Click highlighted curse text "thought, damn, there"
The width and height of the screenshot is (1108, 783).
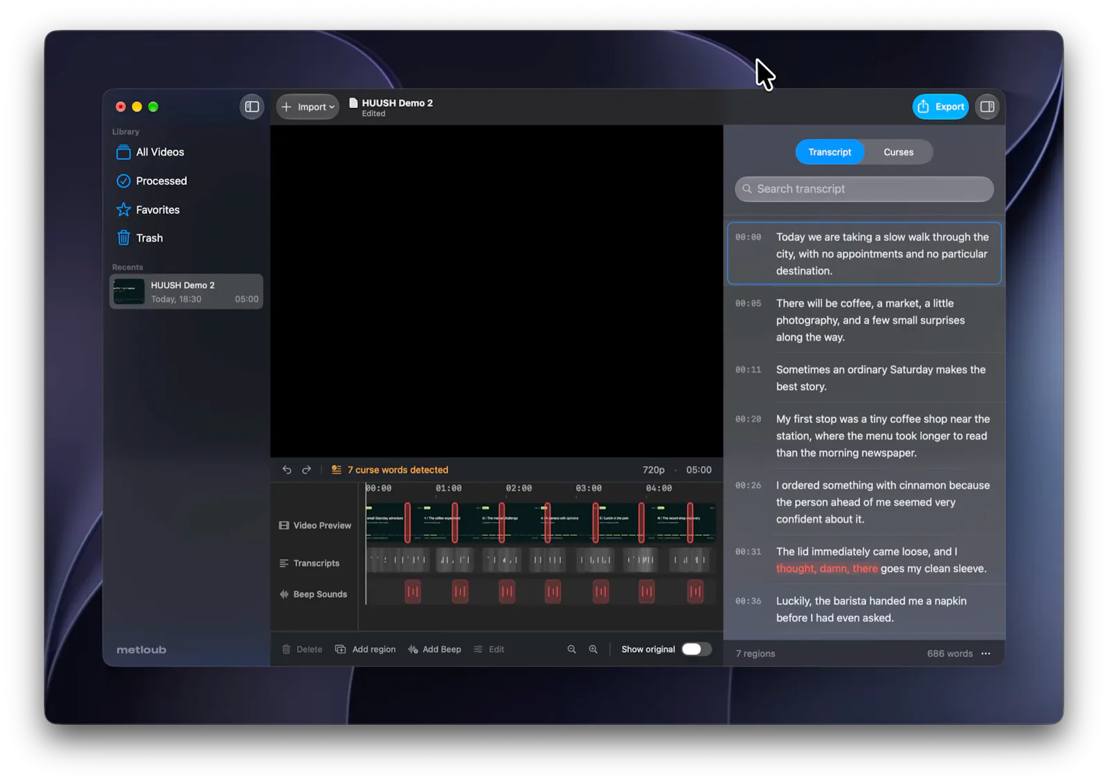pyautogui.click(x=827, y=568)
